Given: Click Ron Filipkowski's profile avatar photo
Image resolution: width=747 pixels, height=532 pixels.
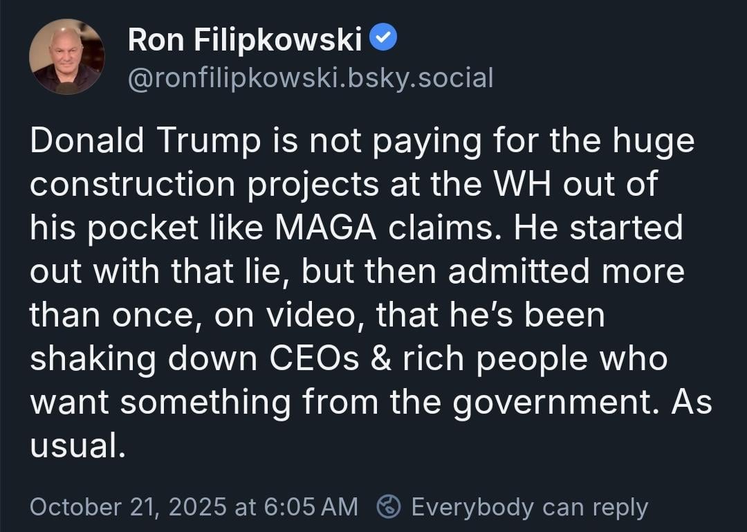Looking at the screenshot, I should (x=67, y=57).
